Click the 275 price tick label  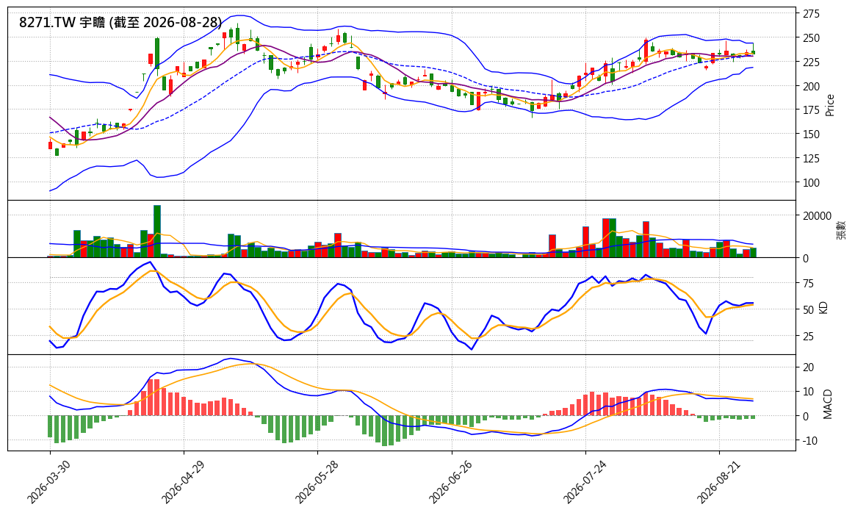click(811, 14)
